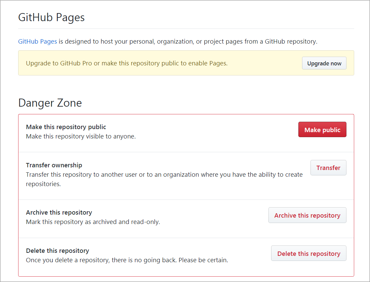This screenshot has width=370, height=282.
Task: Click the 'Transfer this repository to another user' description
Action: point(164,179)
